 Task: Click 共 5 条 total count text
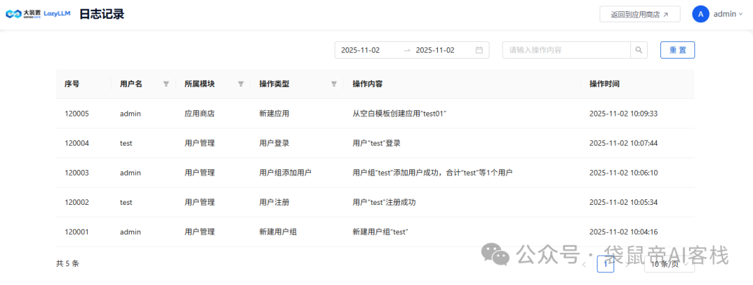click(x=68, y=263)
